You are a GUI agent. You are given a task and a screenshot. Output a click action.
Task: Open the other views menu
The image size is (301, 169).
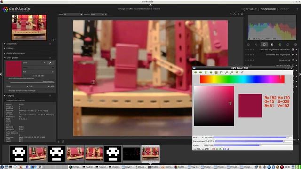point(285,9)
